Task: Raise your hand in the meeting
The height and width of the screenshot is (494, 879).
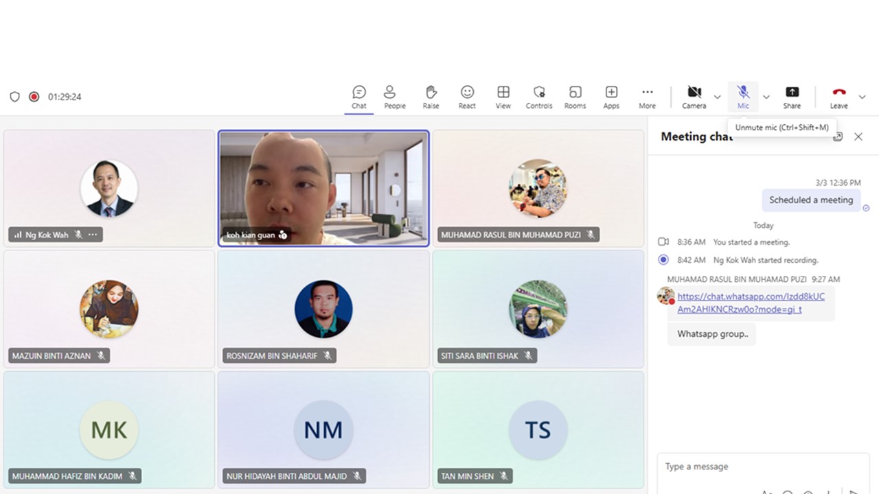Action: 431,97
